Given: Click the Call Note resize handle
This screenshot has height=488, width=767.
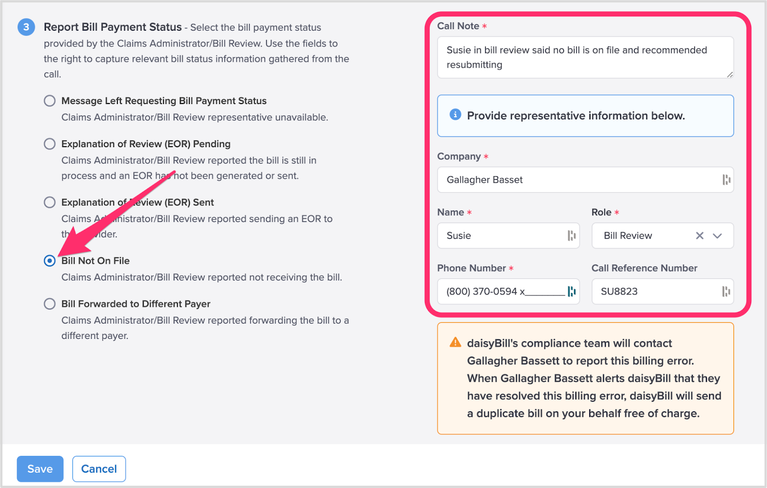Looking at the screenshot, I should click(730, 74).
